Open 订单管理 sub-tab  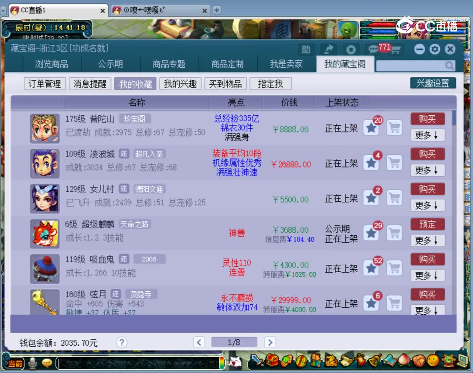pyautogui.click(x=45, y=84)
